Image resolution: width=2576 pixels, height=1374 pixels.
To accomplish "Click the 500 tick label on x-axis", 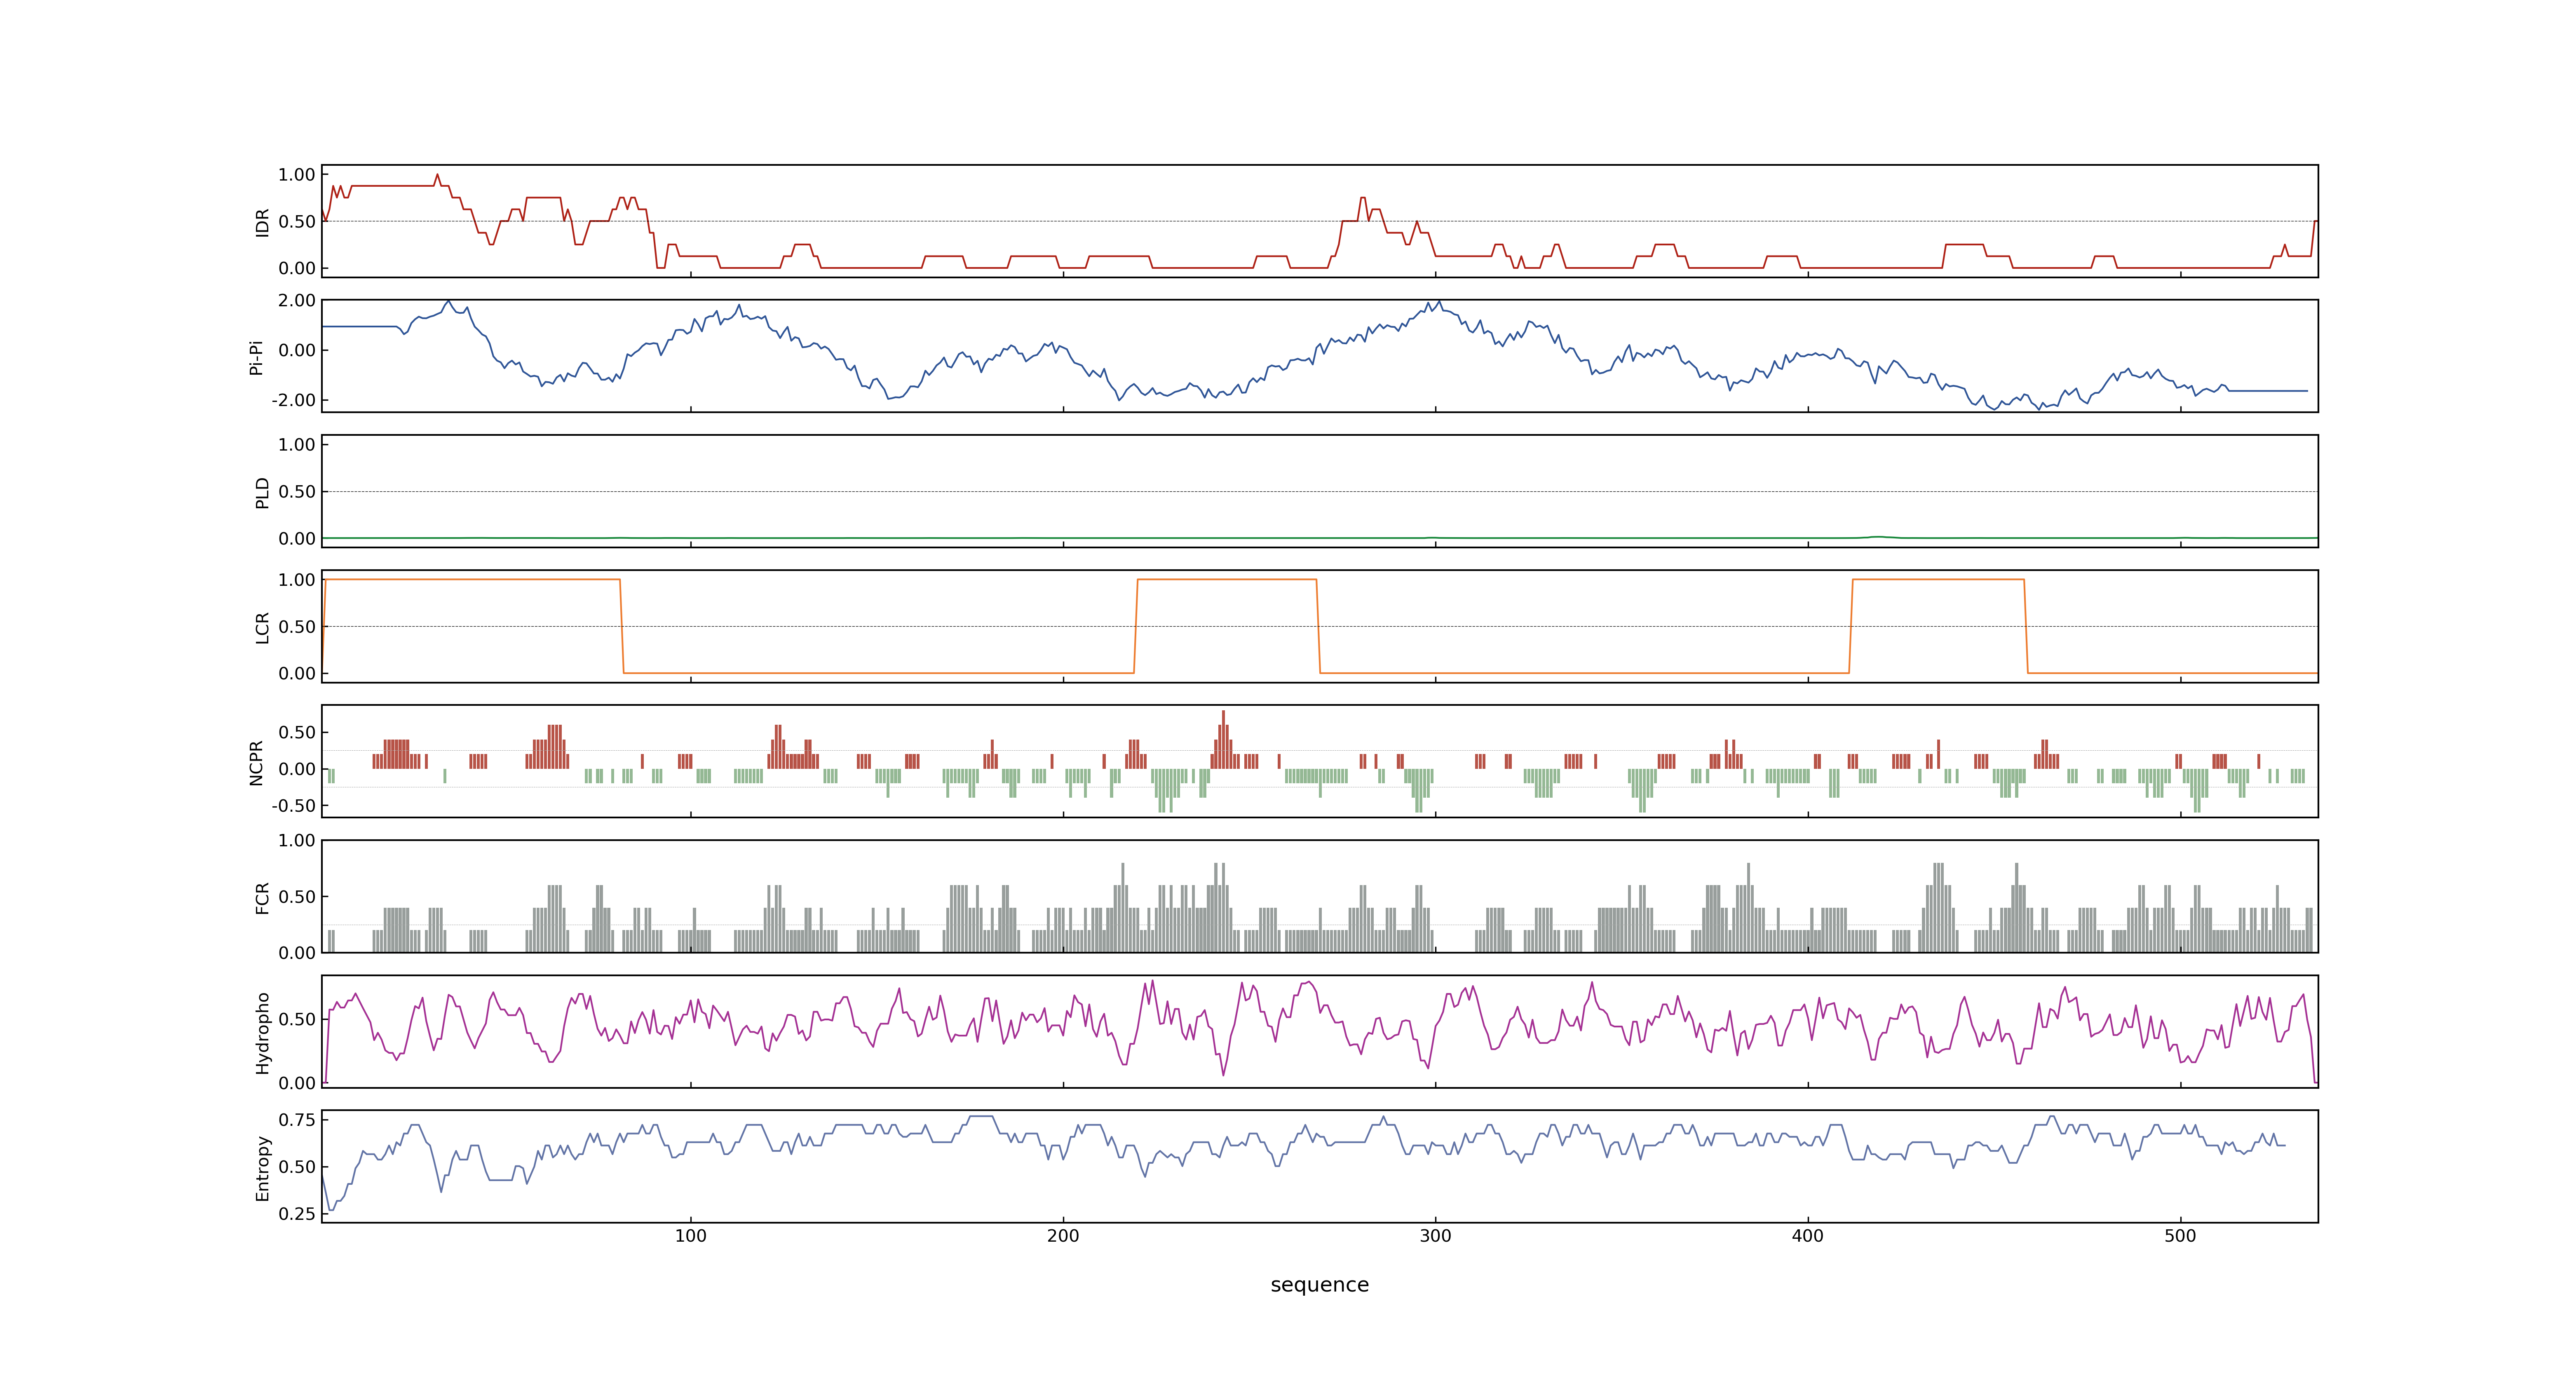I will pyautogui.click(x=2180, y=1236).
